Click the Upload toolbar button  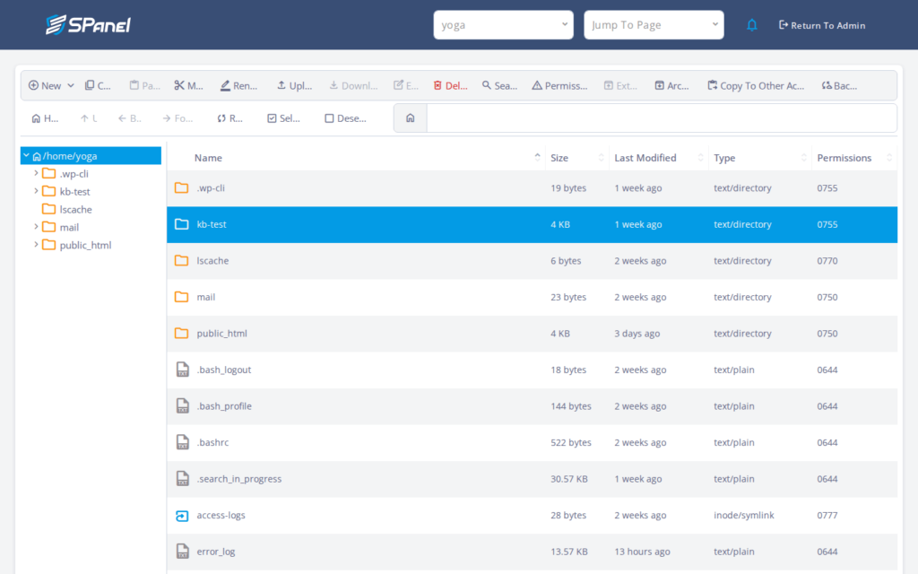(294, 85)
